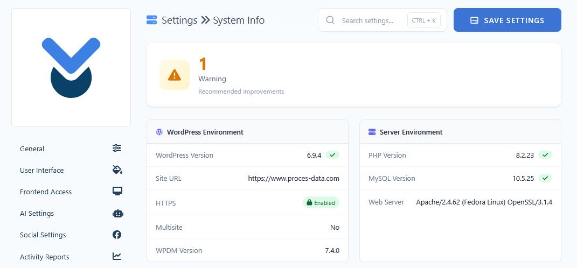This screenshot has width=577, height=268.
Task: Click the 'WordPress Version' label
Action: (184, 155)
